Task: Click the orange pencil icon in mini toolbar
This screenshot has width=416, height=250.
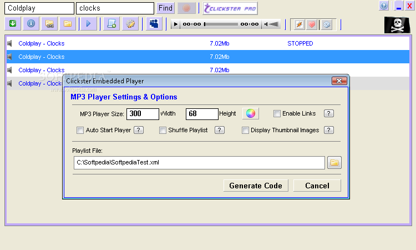Action: coord(299,24)
